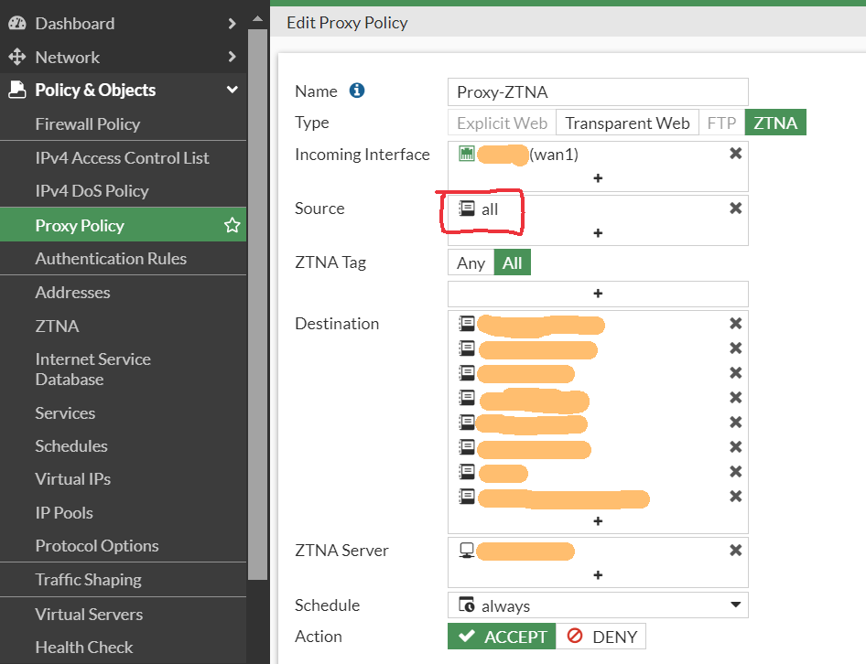866x664 pixels.
Task: Add a Destination with plus icon
Action: [x=598, y=520]
